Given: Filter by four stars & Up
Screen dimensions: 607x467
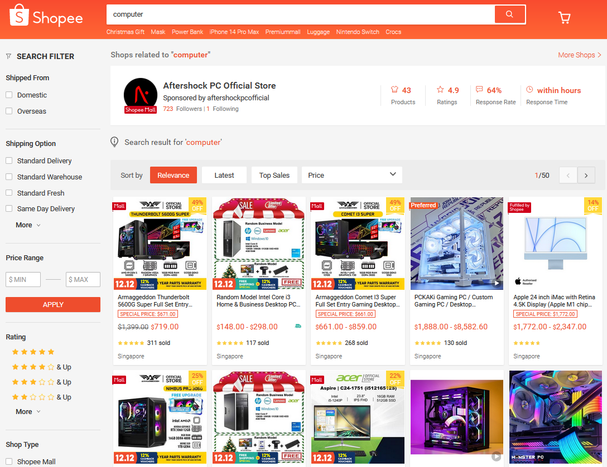Looking at the screenshot, I should coord(41,367).
